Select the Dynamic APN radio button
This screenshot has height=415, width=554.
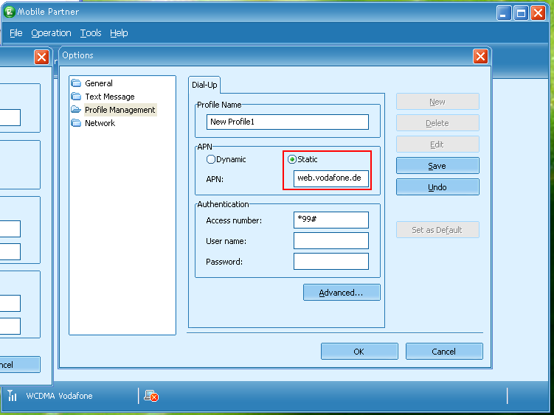coord(210,159)
